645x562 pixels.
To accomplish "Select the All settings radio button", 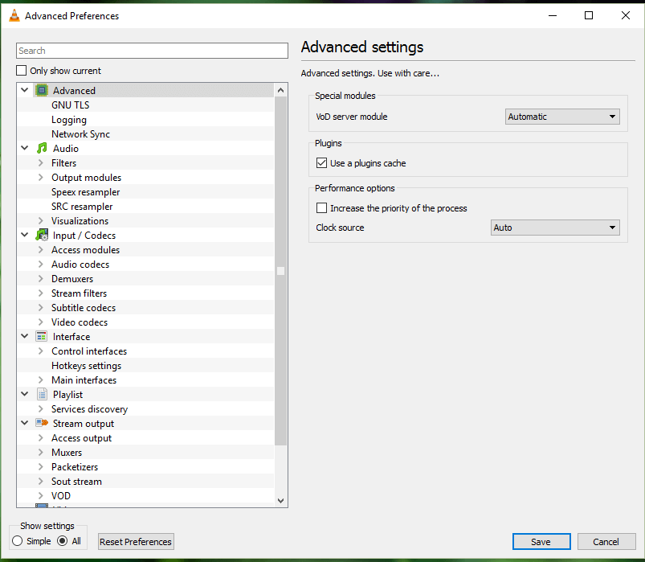I will 62,541.
